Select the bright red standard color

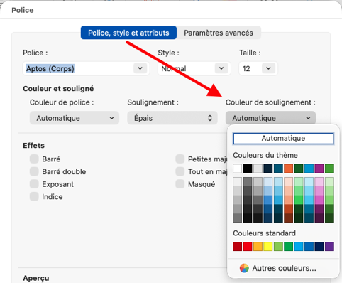pyautogui.click(x=248, y=247)
